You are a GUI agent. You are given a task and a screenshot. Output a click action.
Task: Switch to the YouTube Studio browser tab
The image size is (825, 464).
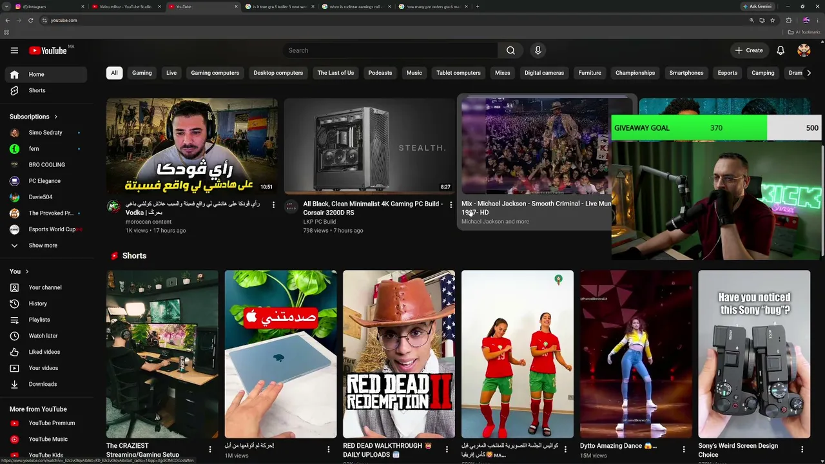(126, 6)
